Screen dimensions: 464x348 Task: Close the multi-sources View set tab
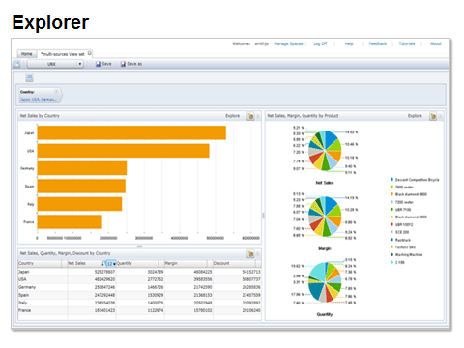tap(90, 53)
